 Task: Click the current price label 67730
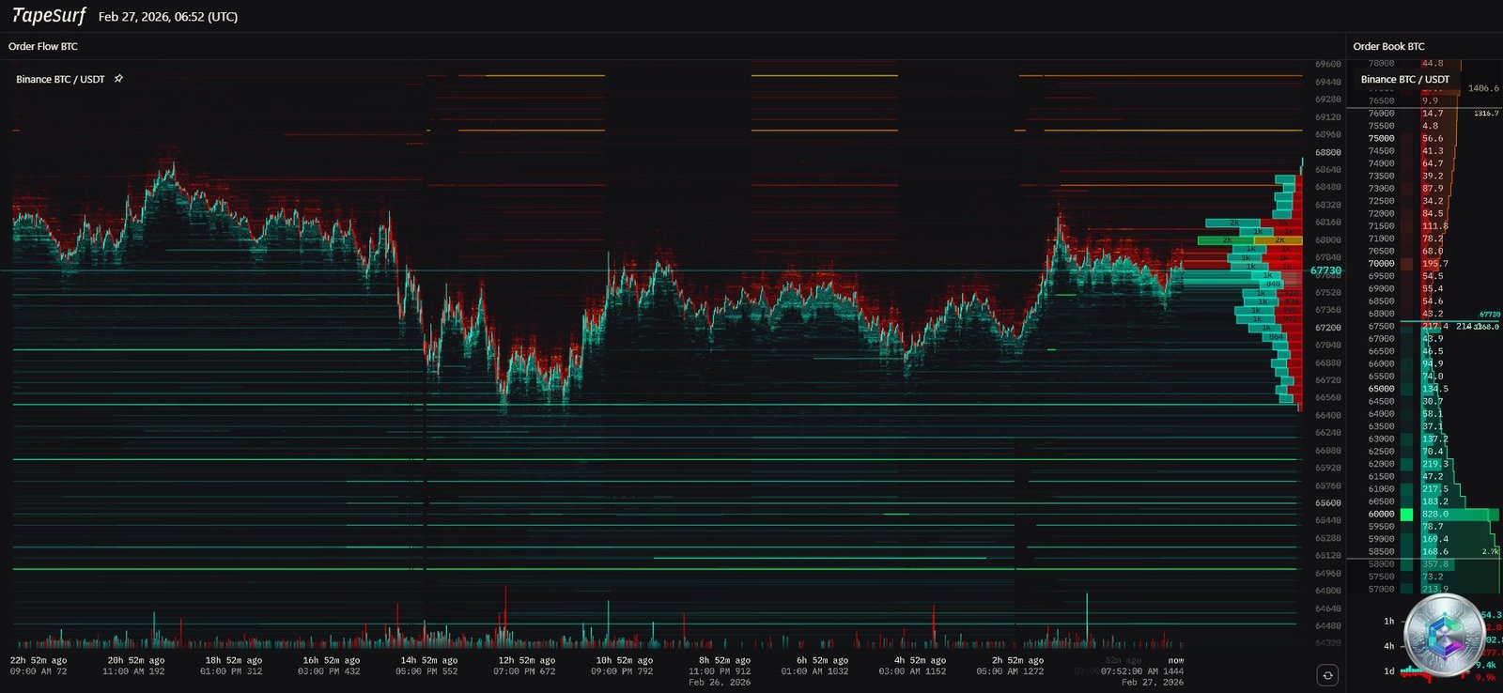[x=1326, y=270]
